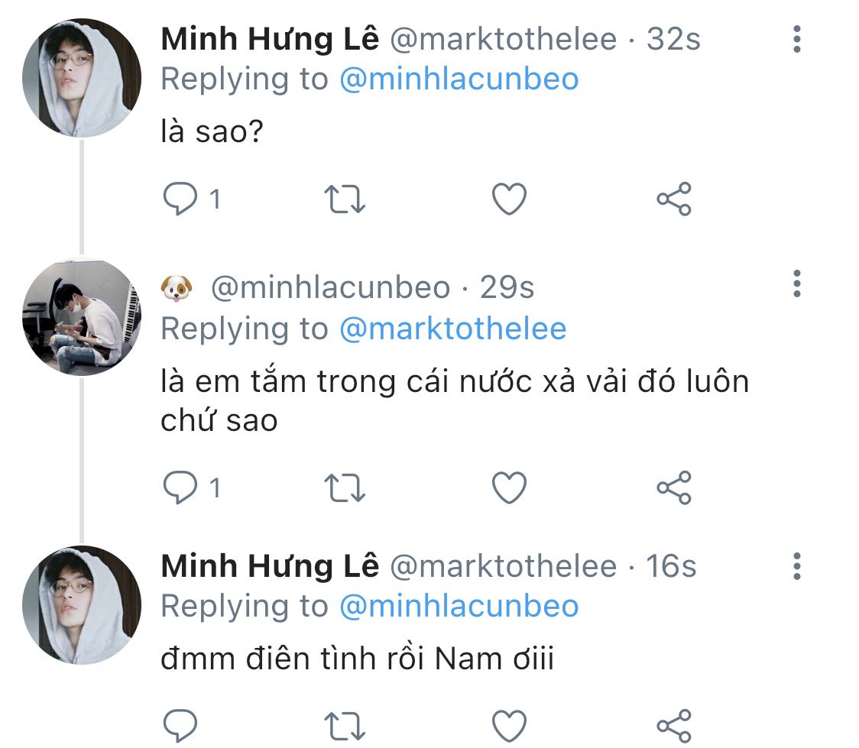Like the "đmm điên tình" tweet
This screenshot has width=859, height=748.
pos(508,724)
